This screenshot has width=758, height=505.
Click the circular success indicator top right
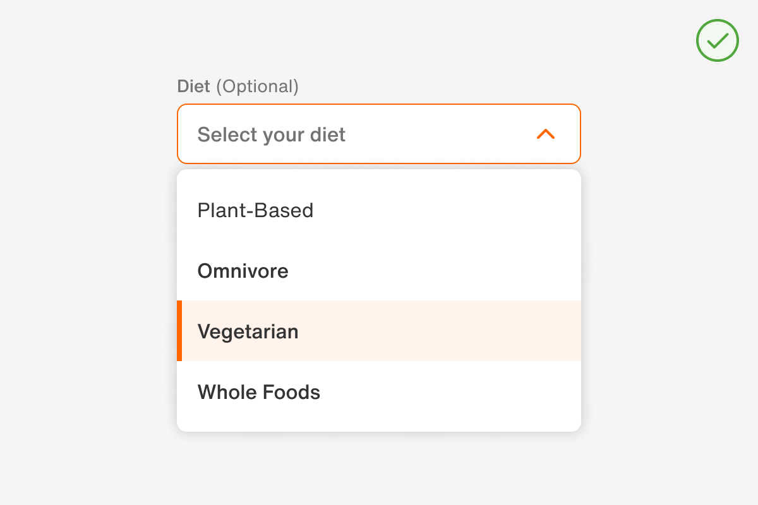tap(717, 40)
